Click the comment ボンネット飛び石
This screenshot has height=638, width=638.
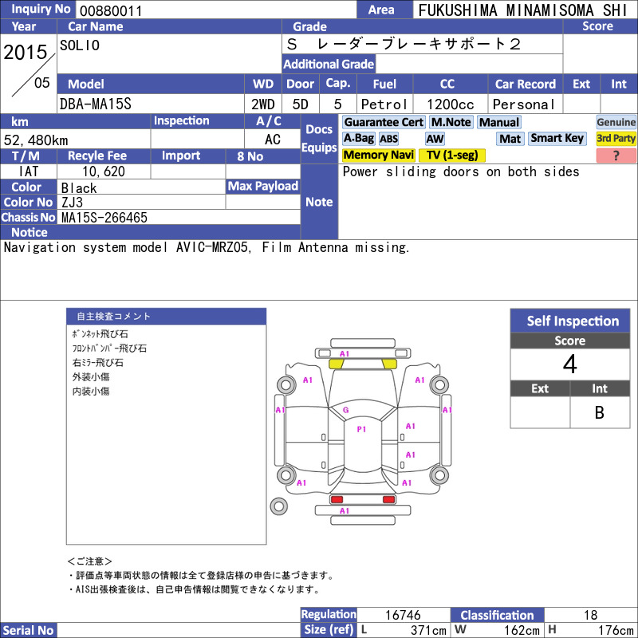coord(100,334)
